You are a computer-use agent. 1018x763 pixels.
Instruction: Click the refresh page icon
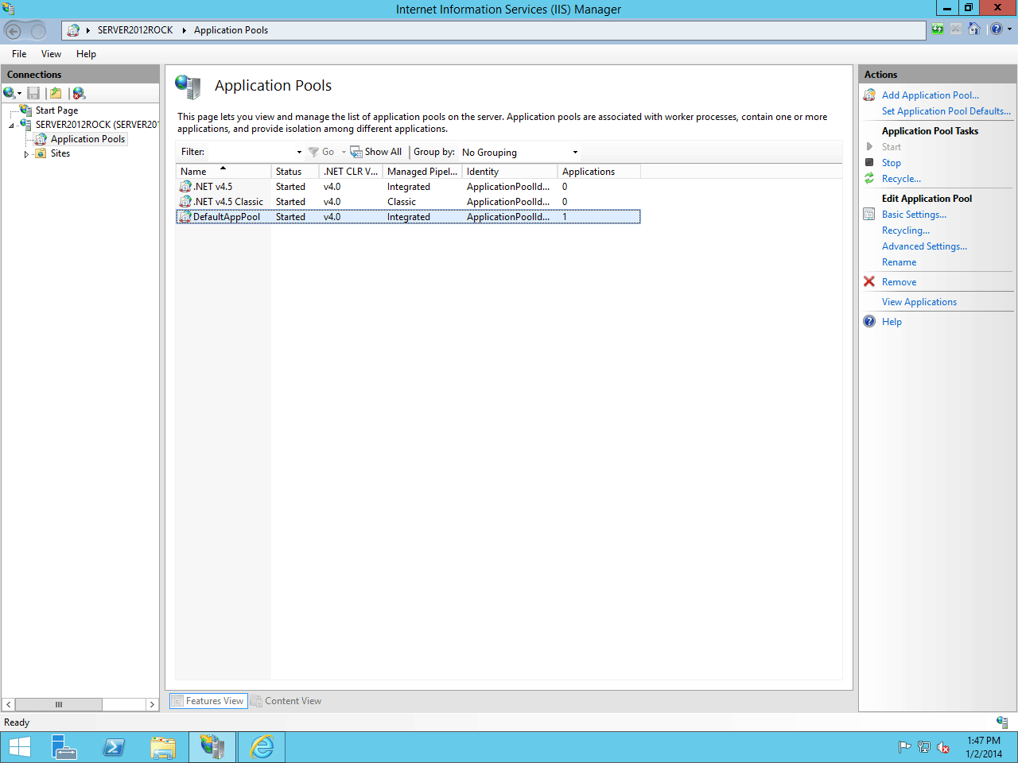click(938, 29)
